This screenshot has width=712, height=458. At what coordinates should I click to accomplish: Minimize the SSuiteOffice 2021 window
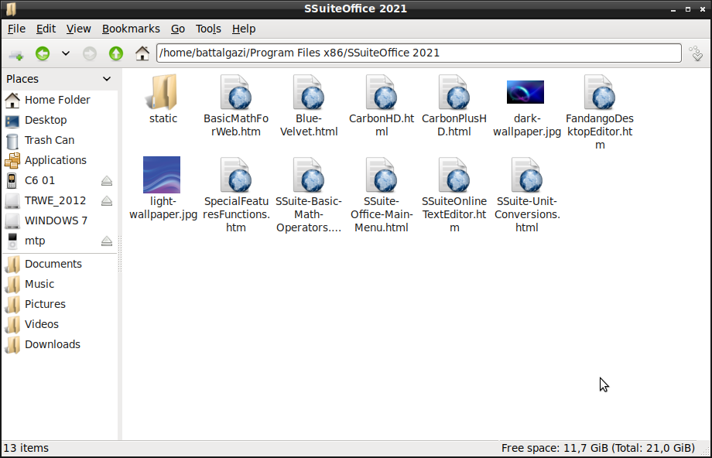click(673, 9)
